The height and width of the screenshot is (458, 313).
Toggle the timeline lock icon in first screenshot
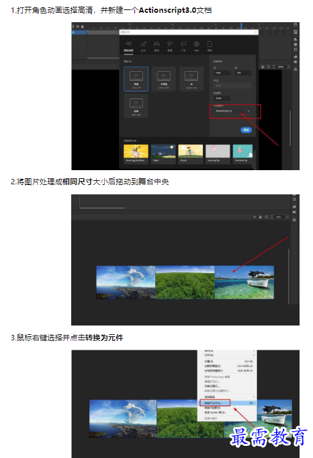(x=83, y=27)
